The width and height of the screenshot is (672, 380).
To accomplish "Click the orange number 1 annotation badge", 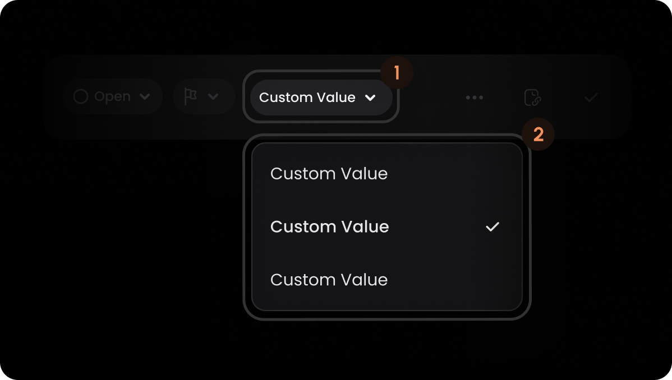I will (x=397, y=73).
